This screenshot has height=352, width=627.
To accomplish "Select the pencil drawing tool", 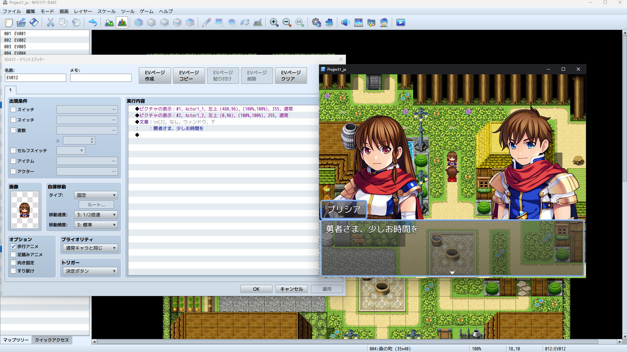I will [x=206, y=22].
